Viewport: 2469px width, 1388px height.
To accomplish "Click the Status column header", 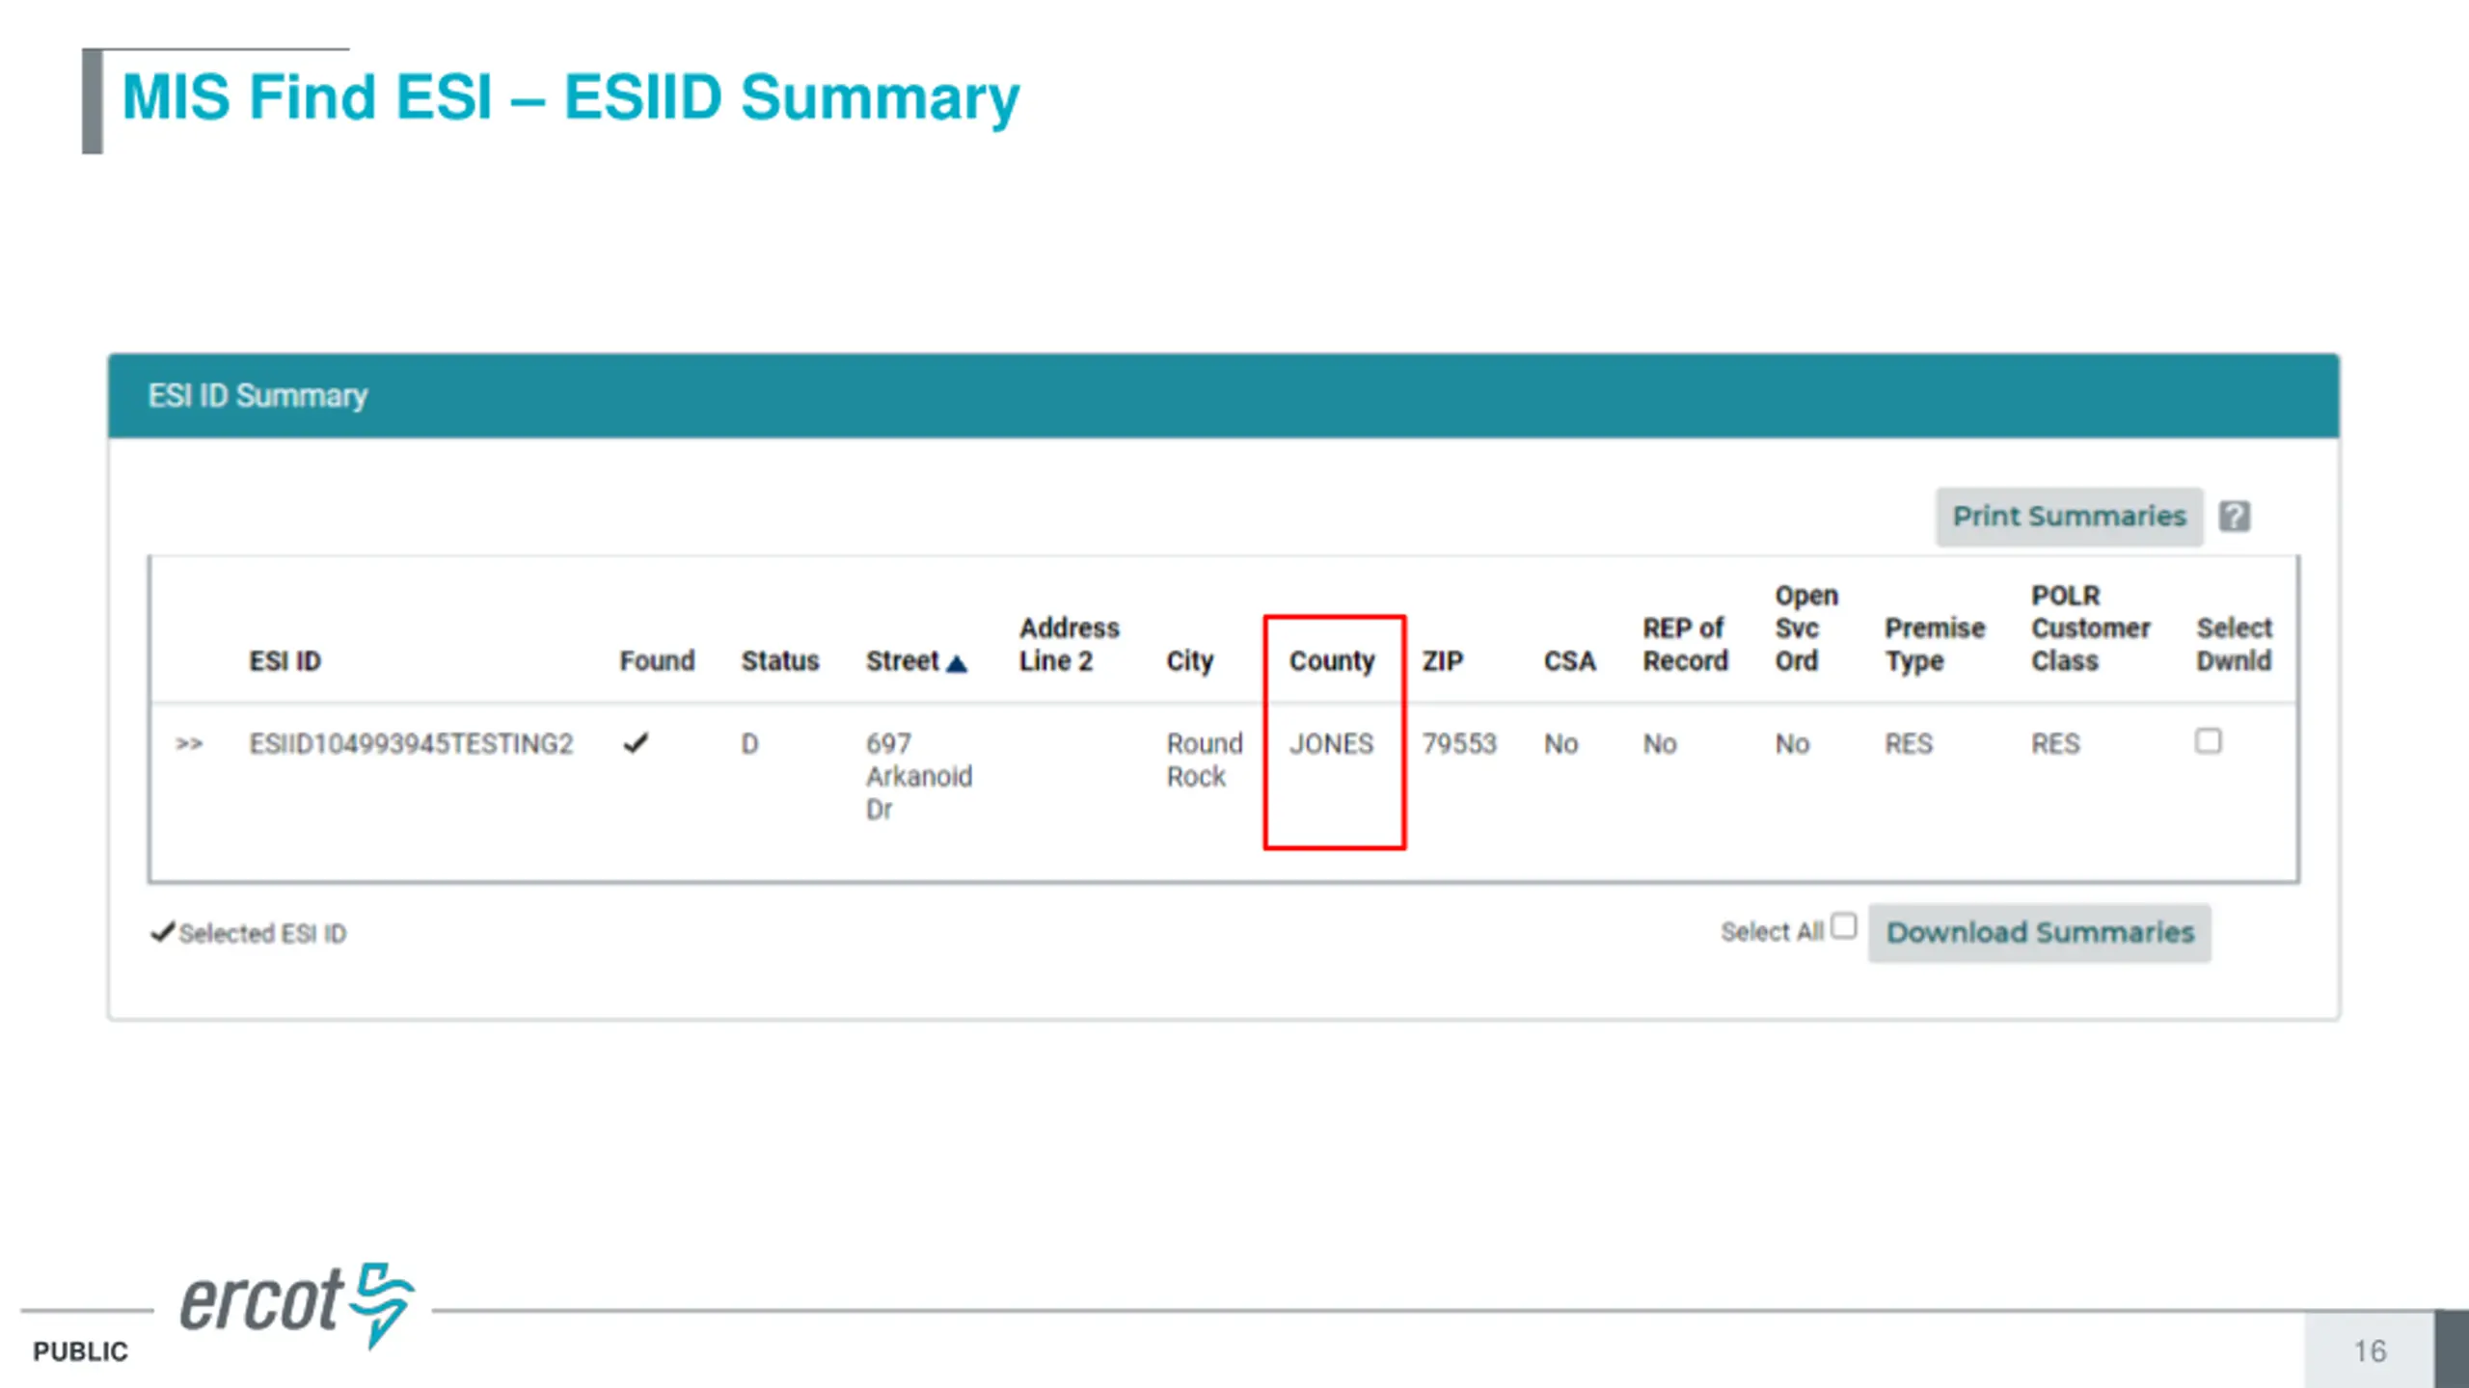I will pyautogui.click(x=780, y=661).
